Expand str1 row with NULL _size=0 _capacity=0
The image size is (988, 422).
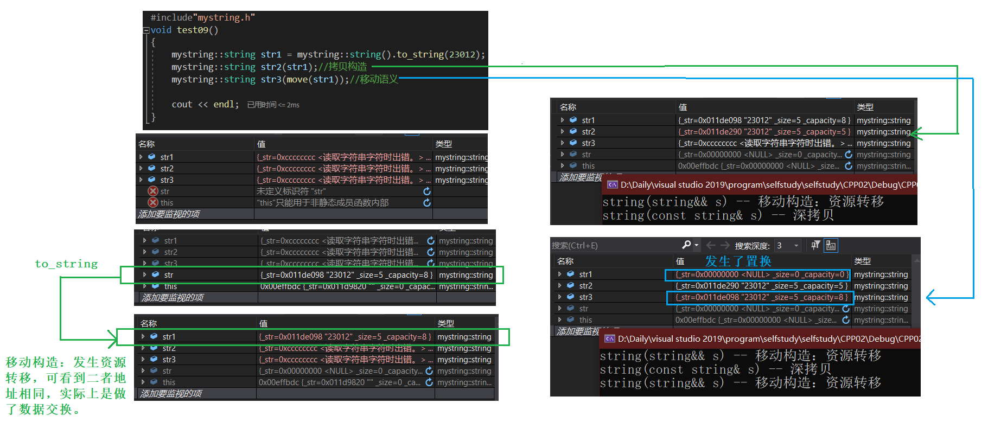coord(559,274)
